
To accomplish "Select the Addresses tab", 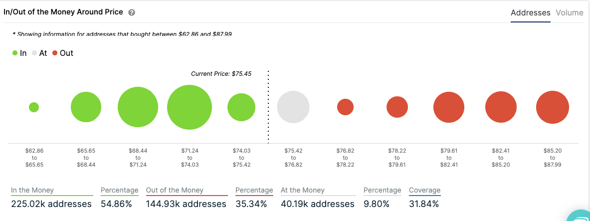I will tap(530, 13).
